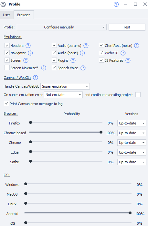Image resolution: width=148 pixels, height=226 pixels.
Task: Tick the continue executing project checkbox
Action: [x=138, y=95]
